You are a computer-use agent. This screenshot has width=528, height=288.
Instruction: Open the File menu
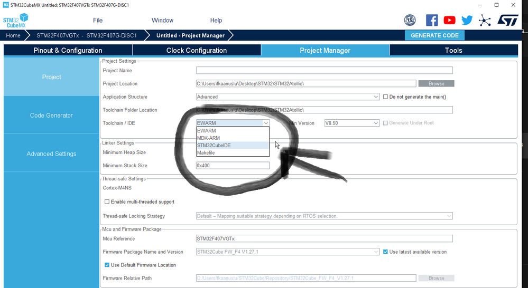pos(98,21)
